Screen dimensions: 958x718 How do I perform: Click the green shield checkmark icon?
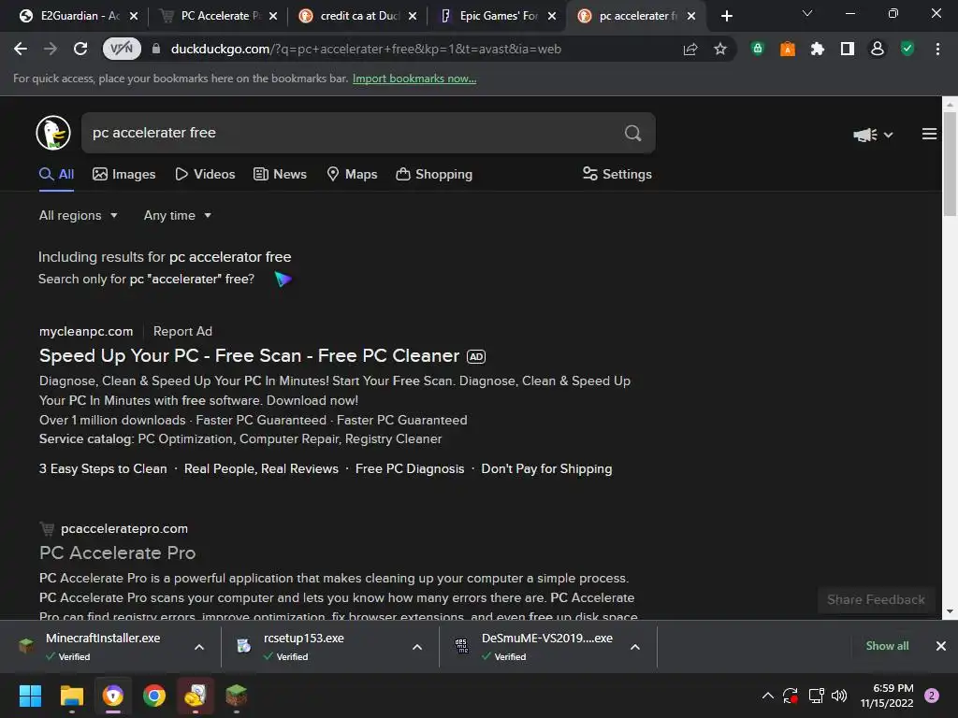907,49
